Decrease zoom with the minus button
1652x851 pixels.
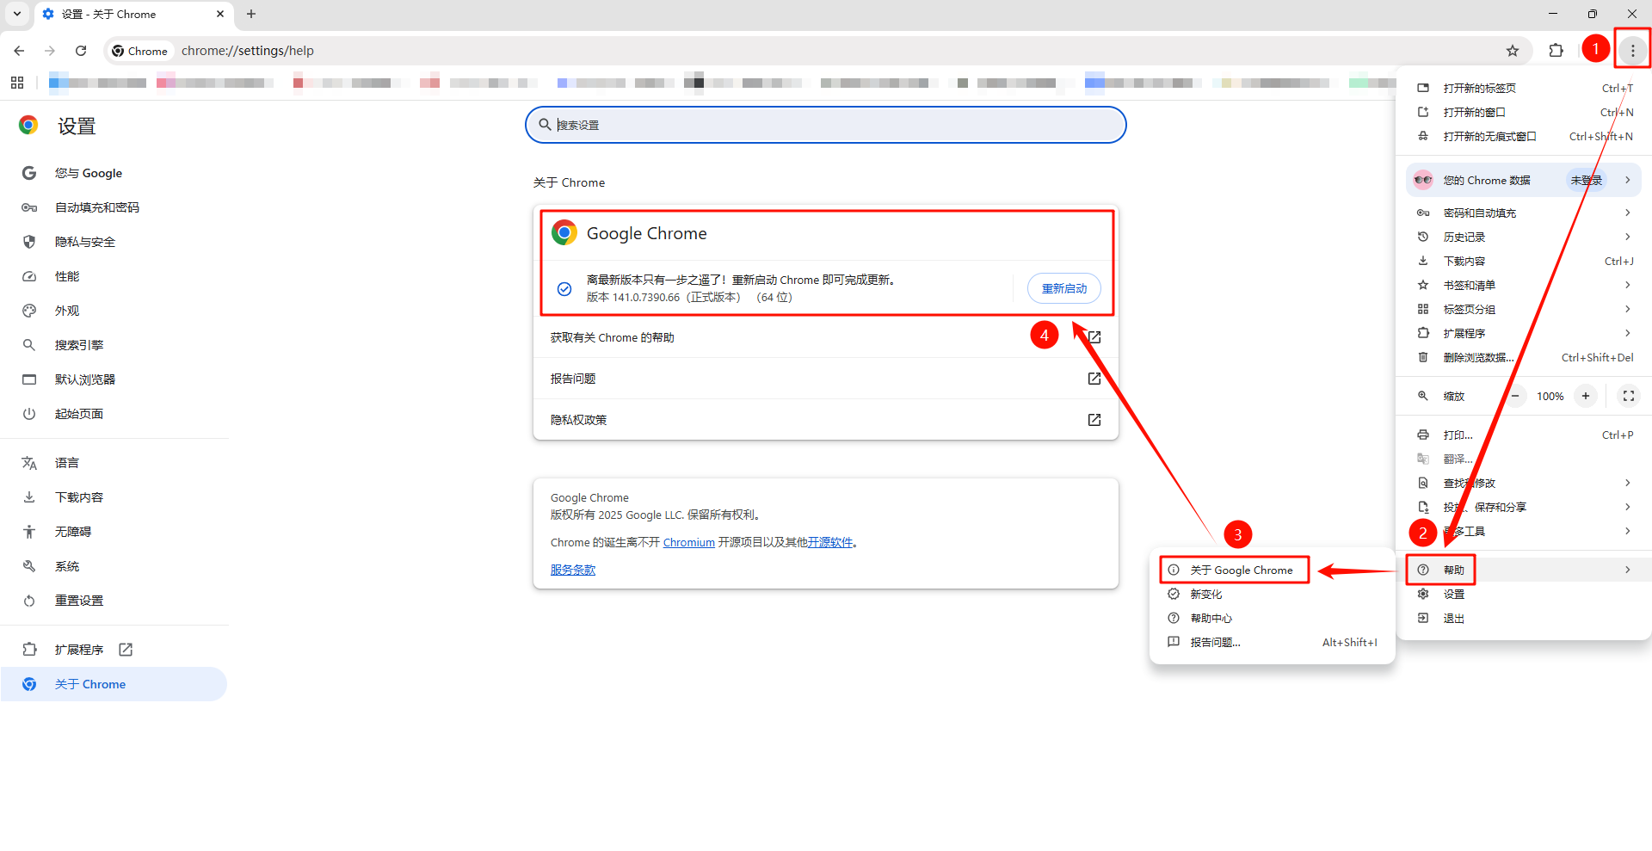[1515, 396]
